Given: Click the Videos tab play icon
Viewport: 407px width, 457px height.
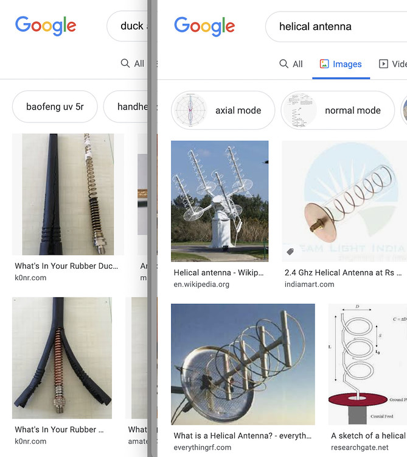Looking at the screenshot, I should click(x=383, y=64).
